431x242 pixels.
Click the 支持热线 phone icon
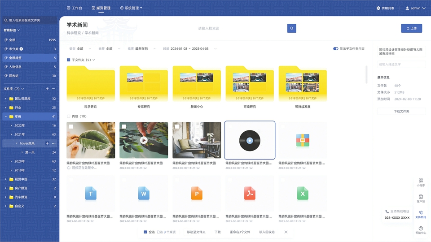tap(421, 213)
